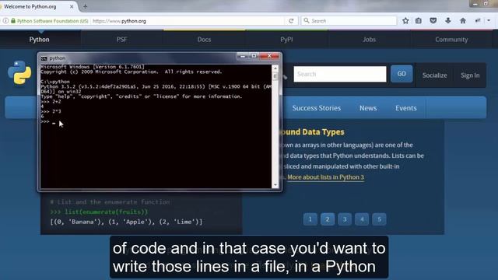The image size is (498, 280).
Task: Click the site info icon in address bar
Action: [5, 21]
